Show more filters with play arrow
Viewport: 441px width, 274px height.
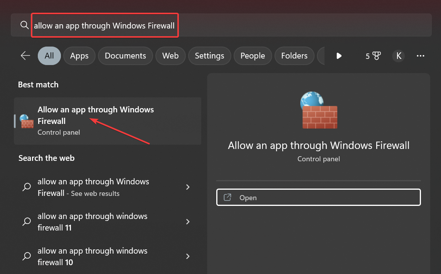click(339, 56)
